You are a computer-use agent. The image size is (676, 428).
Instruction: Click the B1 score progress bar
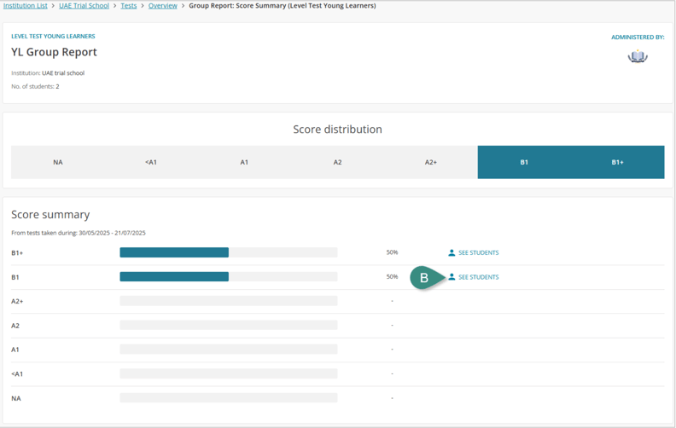coord(228,277)
